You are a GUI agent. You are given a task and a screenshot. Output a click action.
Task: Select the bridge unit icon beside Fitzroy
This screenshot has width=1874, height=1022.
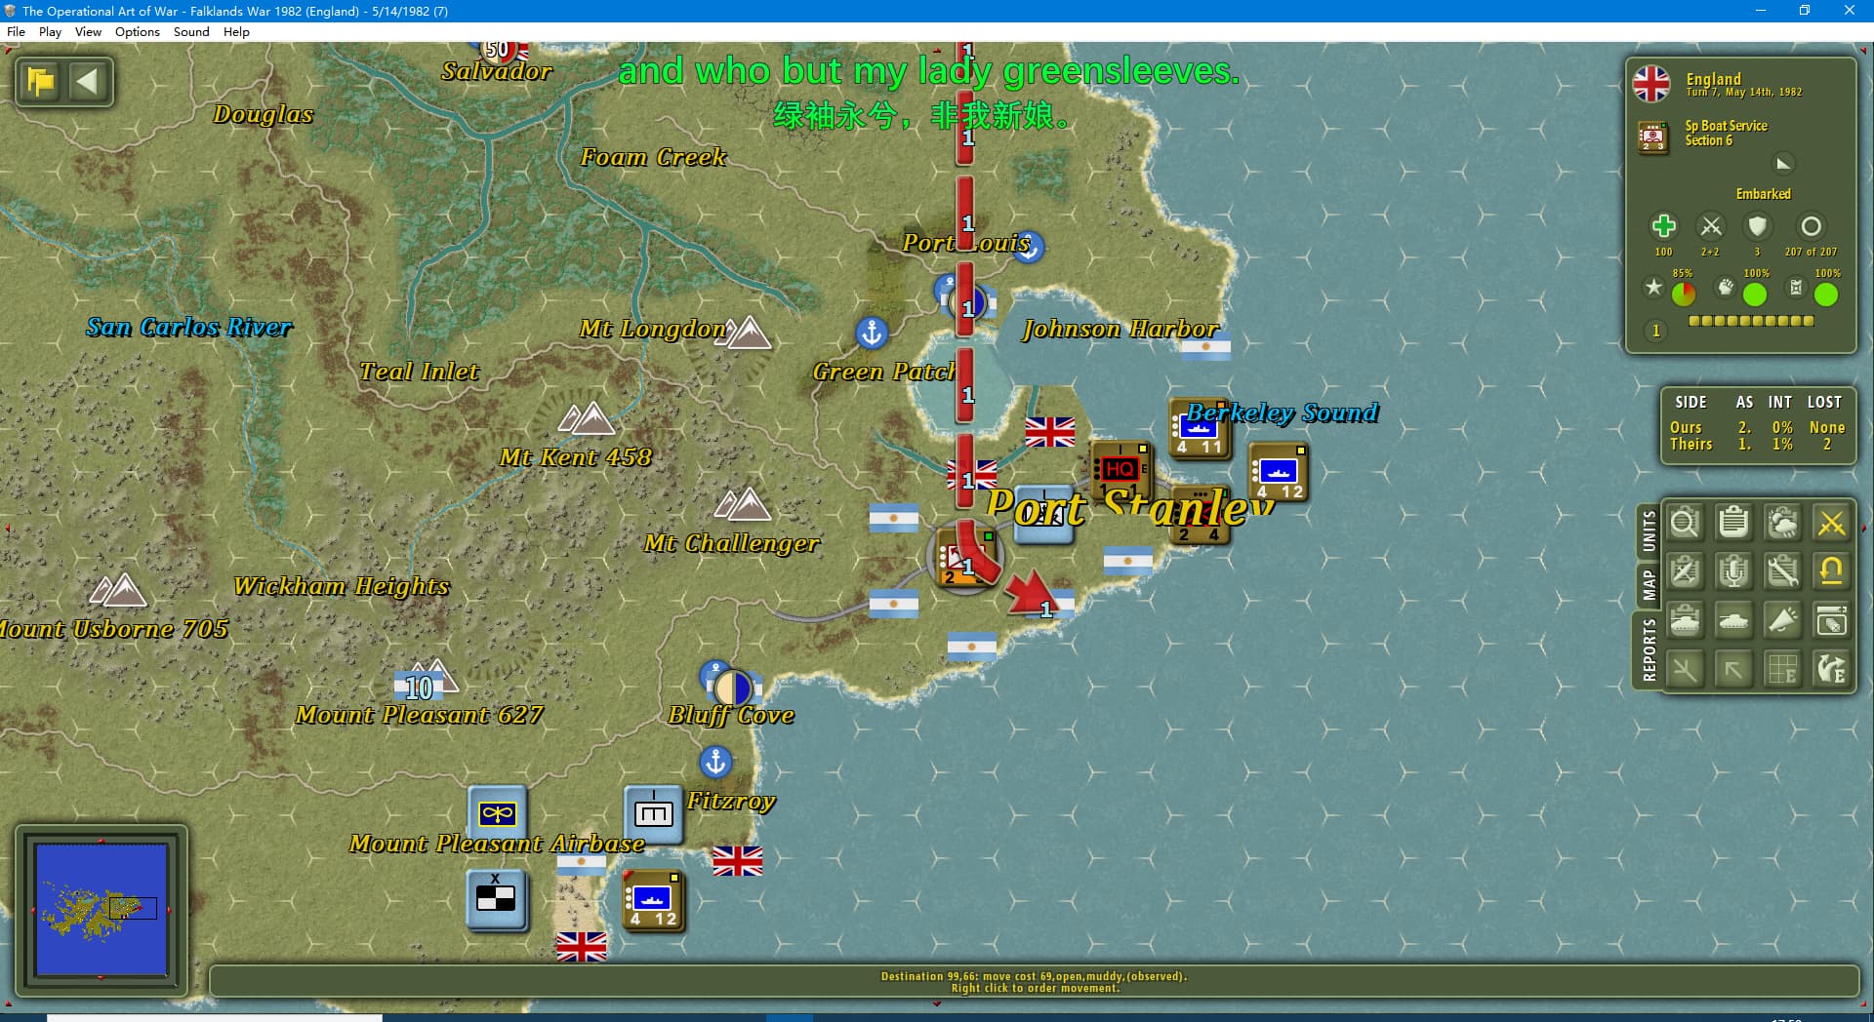pos(653,813)
